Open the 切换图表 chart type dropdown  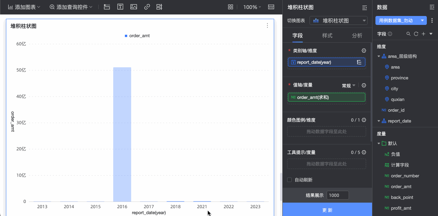click(x=338, y=20)
